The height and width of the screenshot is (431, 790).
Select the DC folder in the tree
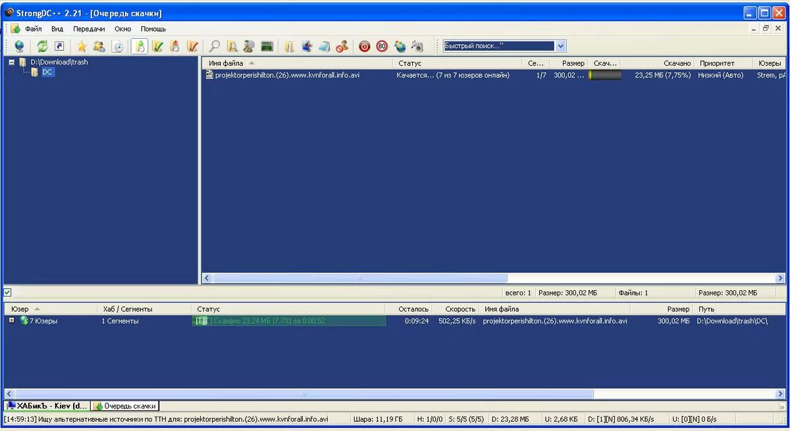pos(47,72)
